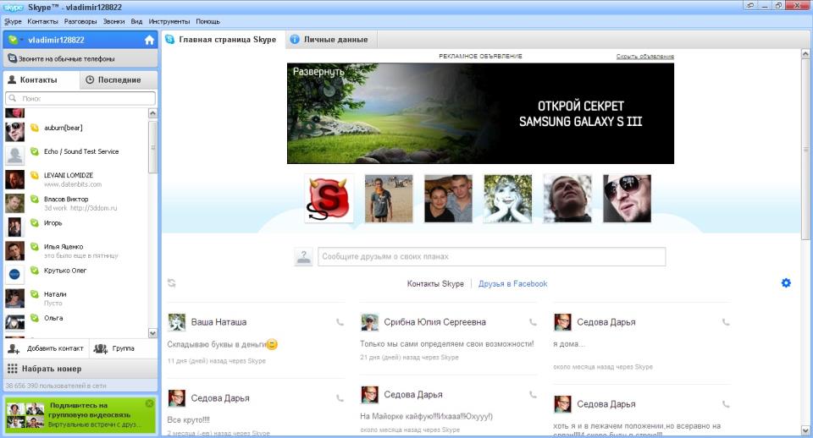813x438 pixels.
Task: Open the Набрать номер dial pad
Action: pos(80,369)
